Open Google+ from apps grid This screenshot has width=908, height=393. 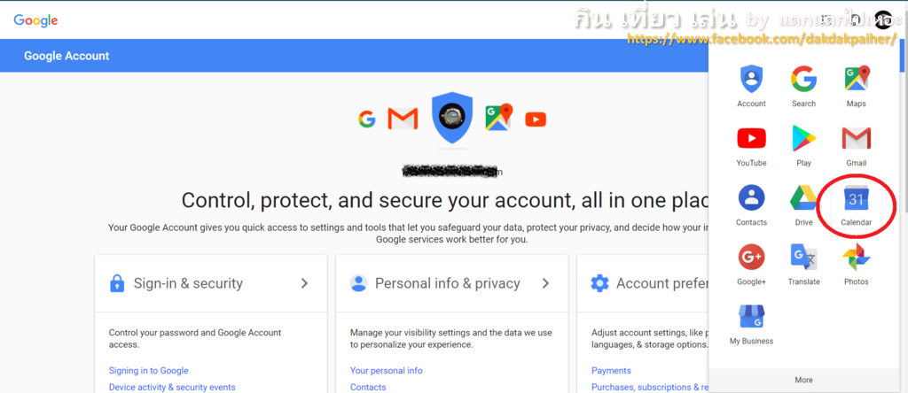click(x=751, y=265)
